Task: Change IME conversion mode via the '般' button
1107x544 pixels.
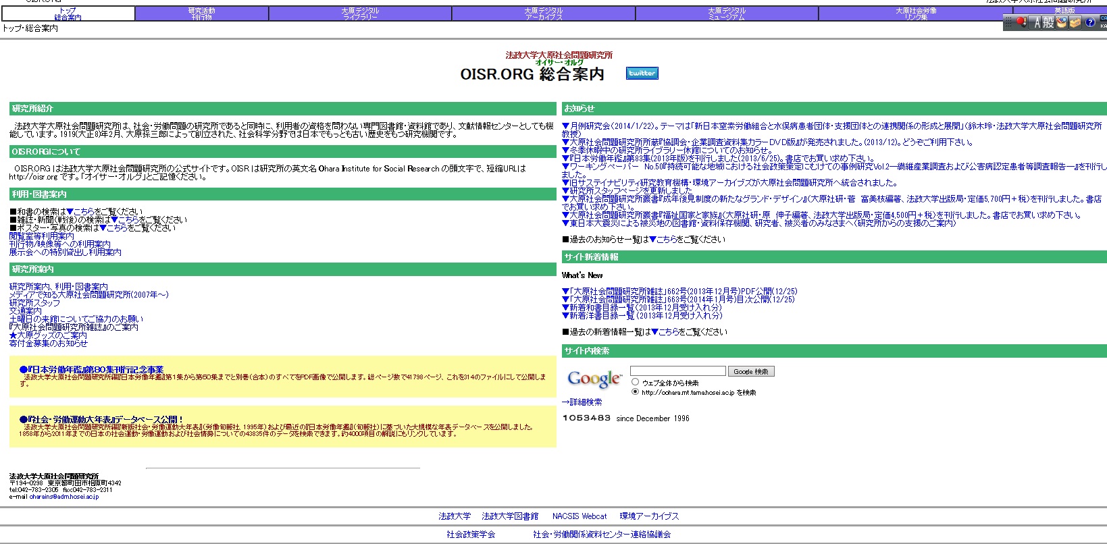Action: pyautogui.click(x=1048, y=22)
